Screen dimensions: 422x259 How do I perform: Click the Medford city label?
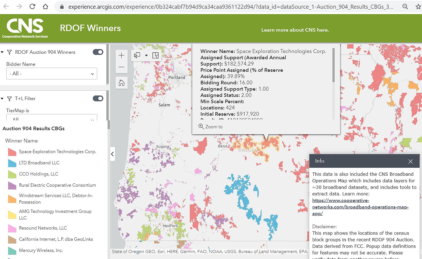(170, 226)
